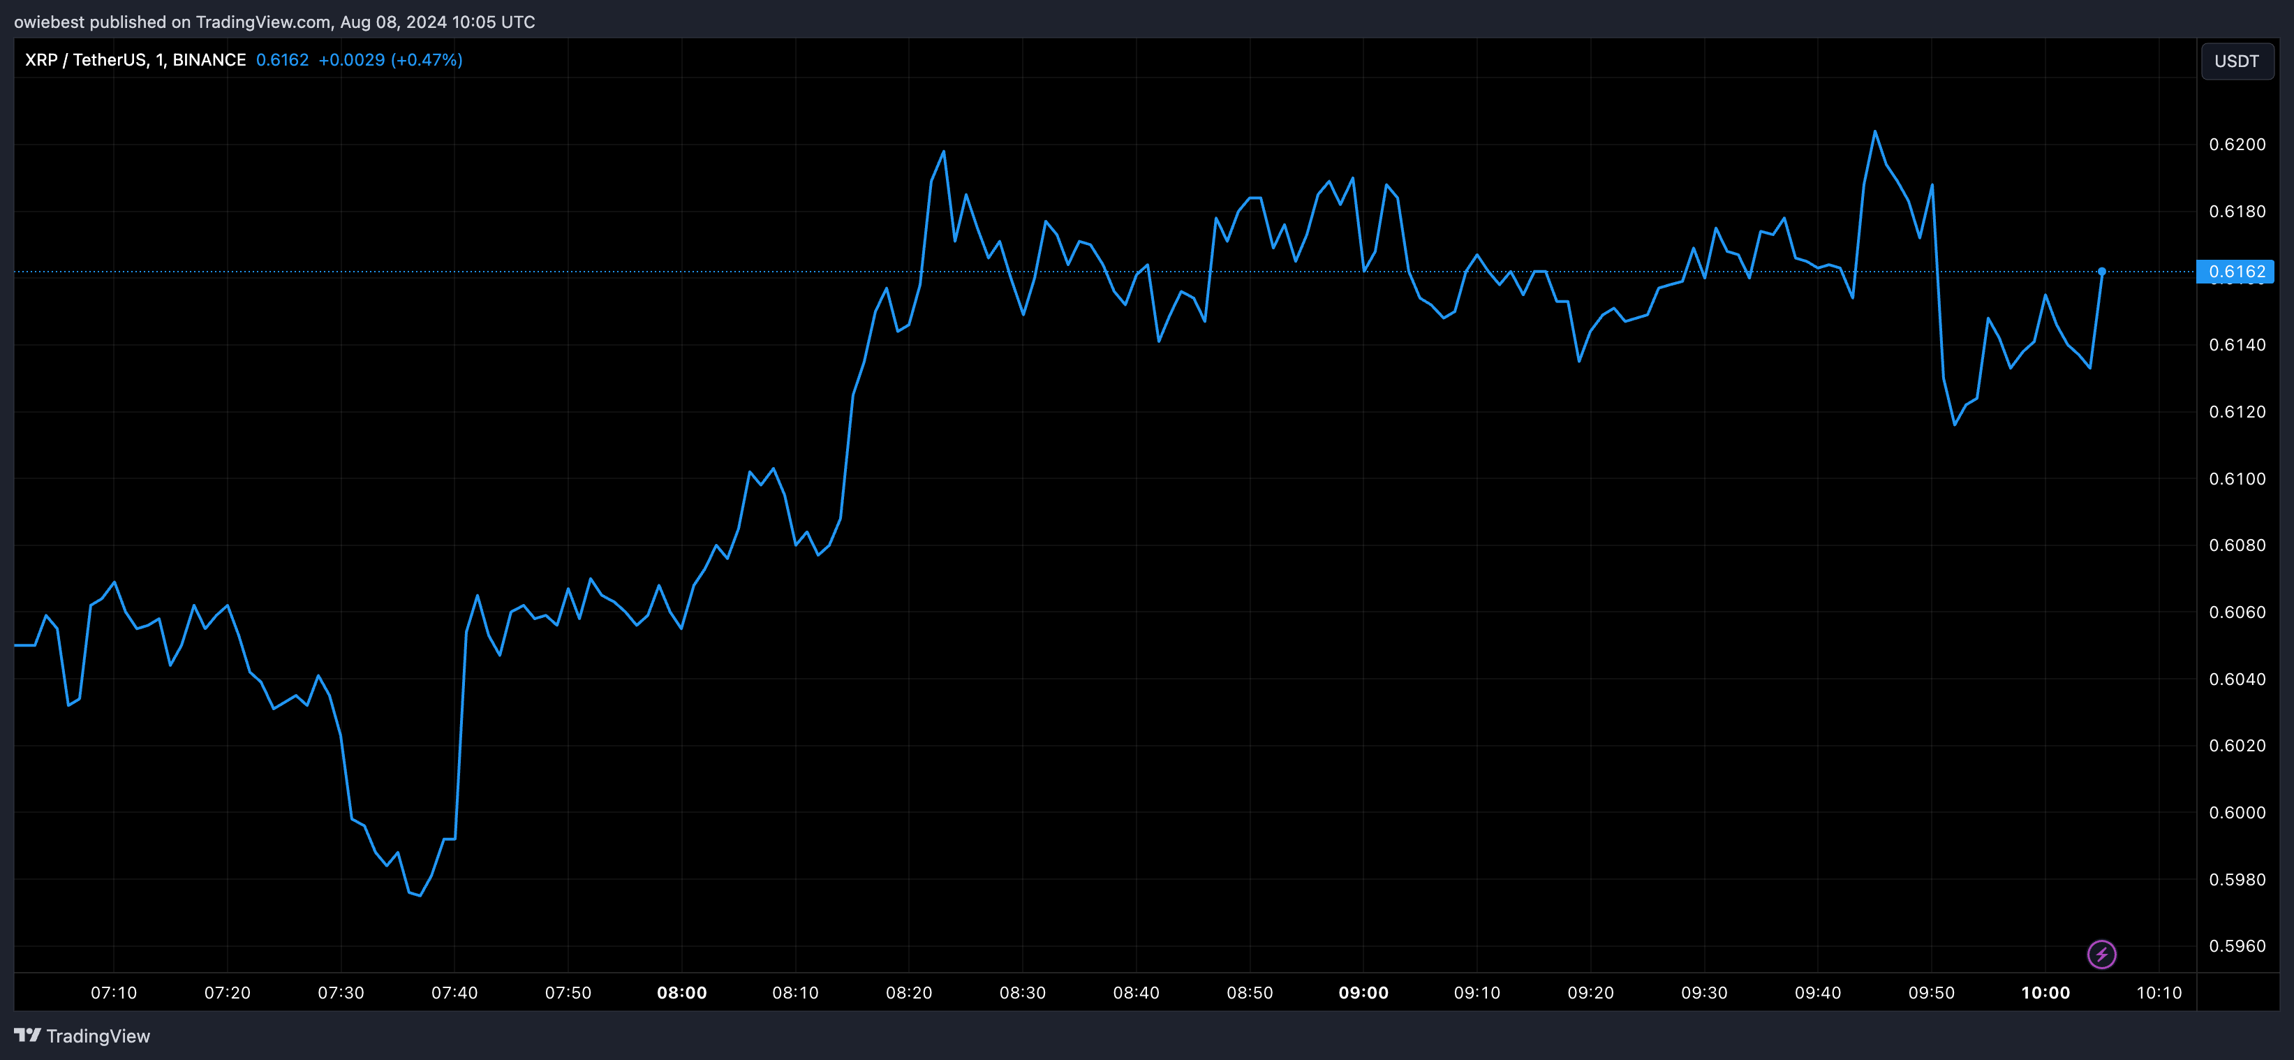Click the bold 10:00 time label
Viewport: 2294px width, 1060px height.
(x=2045, y=992)
